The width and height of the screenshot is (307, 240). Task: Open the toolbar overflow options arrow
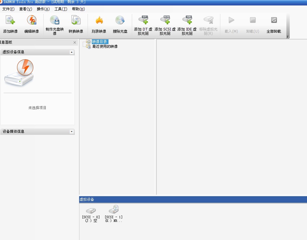pyautogui.click(x=288, y=37)
